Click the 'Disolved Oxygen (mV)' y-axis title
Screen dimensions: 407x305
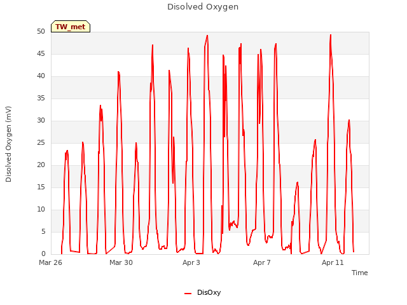coord(8,144)
